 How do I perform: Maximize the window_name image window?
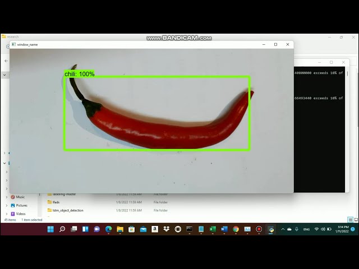point(275,44)
